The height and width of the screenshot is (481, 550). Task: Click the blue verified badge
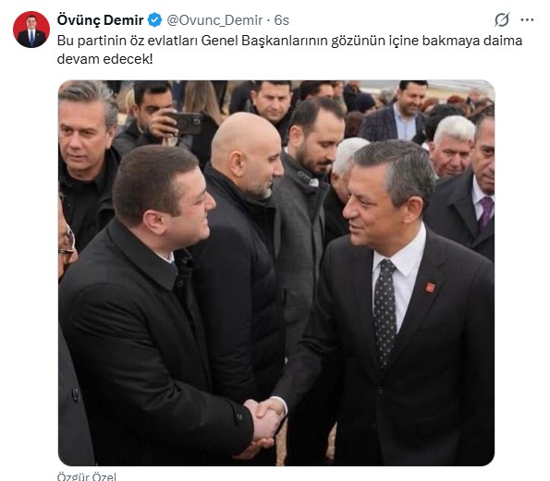[154, 20]
